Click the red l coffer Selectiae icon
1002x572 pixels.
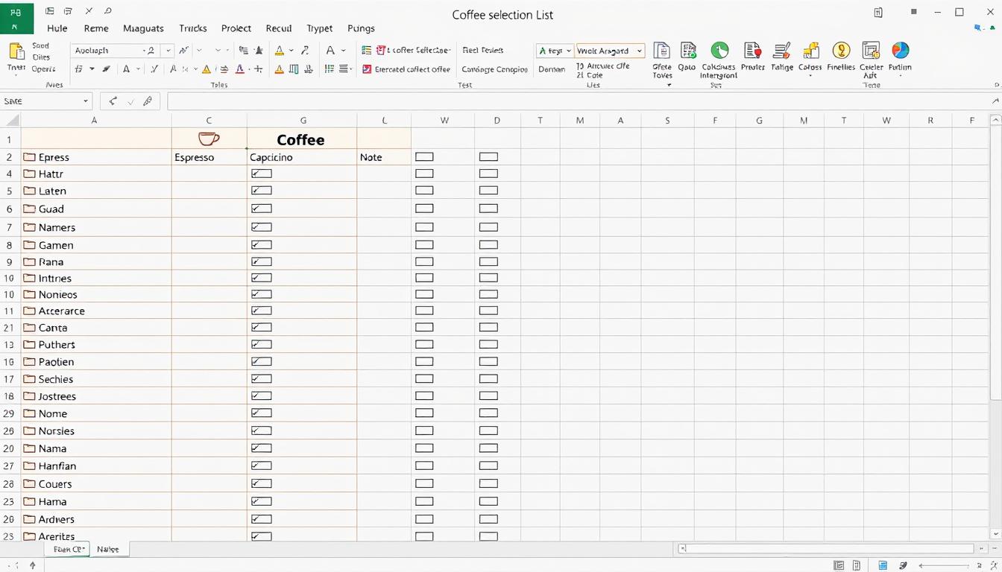tap(381, 50)
